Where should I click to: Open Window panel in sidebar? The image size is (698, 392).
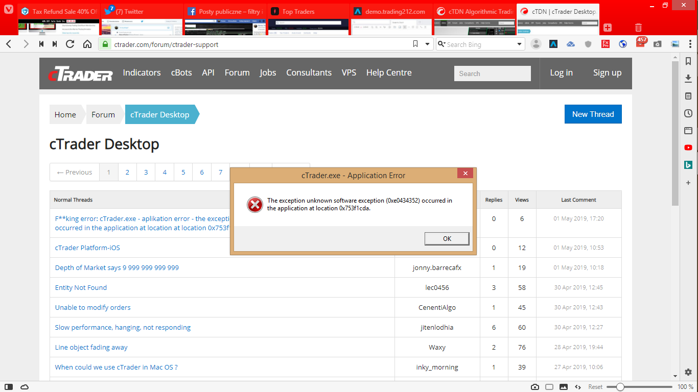click(x=688, y=131)
